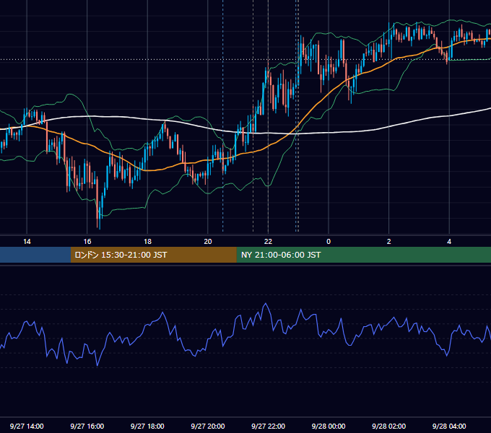Image resolution: width=491 pixels, height=433 pixels.
Task: Click the 14 hour axis label
Action: tap(27, 242)
